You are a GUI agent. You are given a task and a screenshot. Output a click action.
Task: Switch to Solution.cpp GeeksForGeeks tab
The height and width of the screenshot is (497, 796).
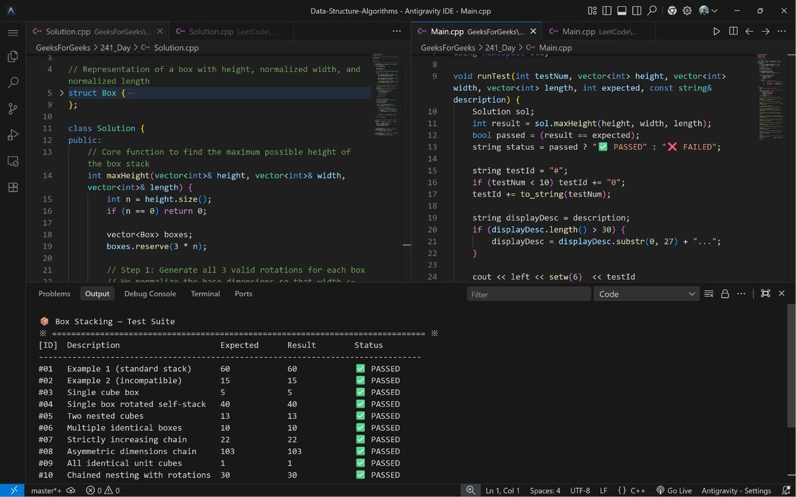coord(98,31)
